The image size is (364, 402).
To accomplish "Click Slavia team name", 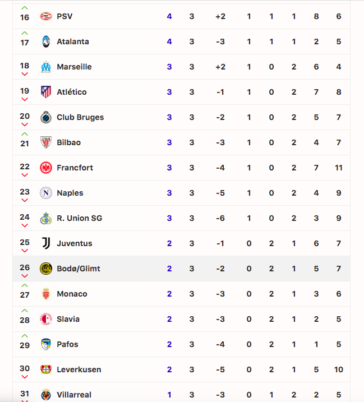I will click(68, 319).
